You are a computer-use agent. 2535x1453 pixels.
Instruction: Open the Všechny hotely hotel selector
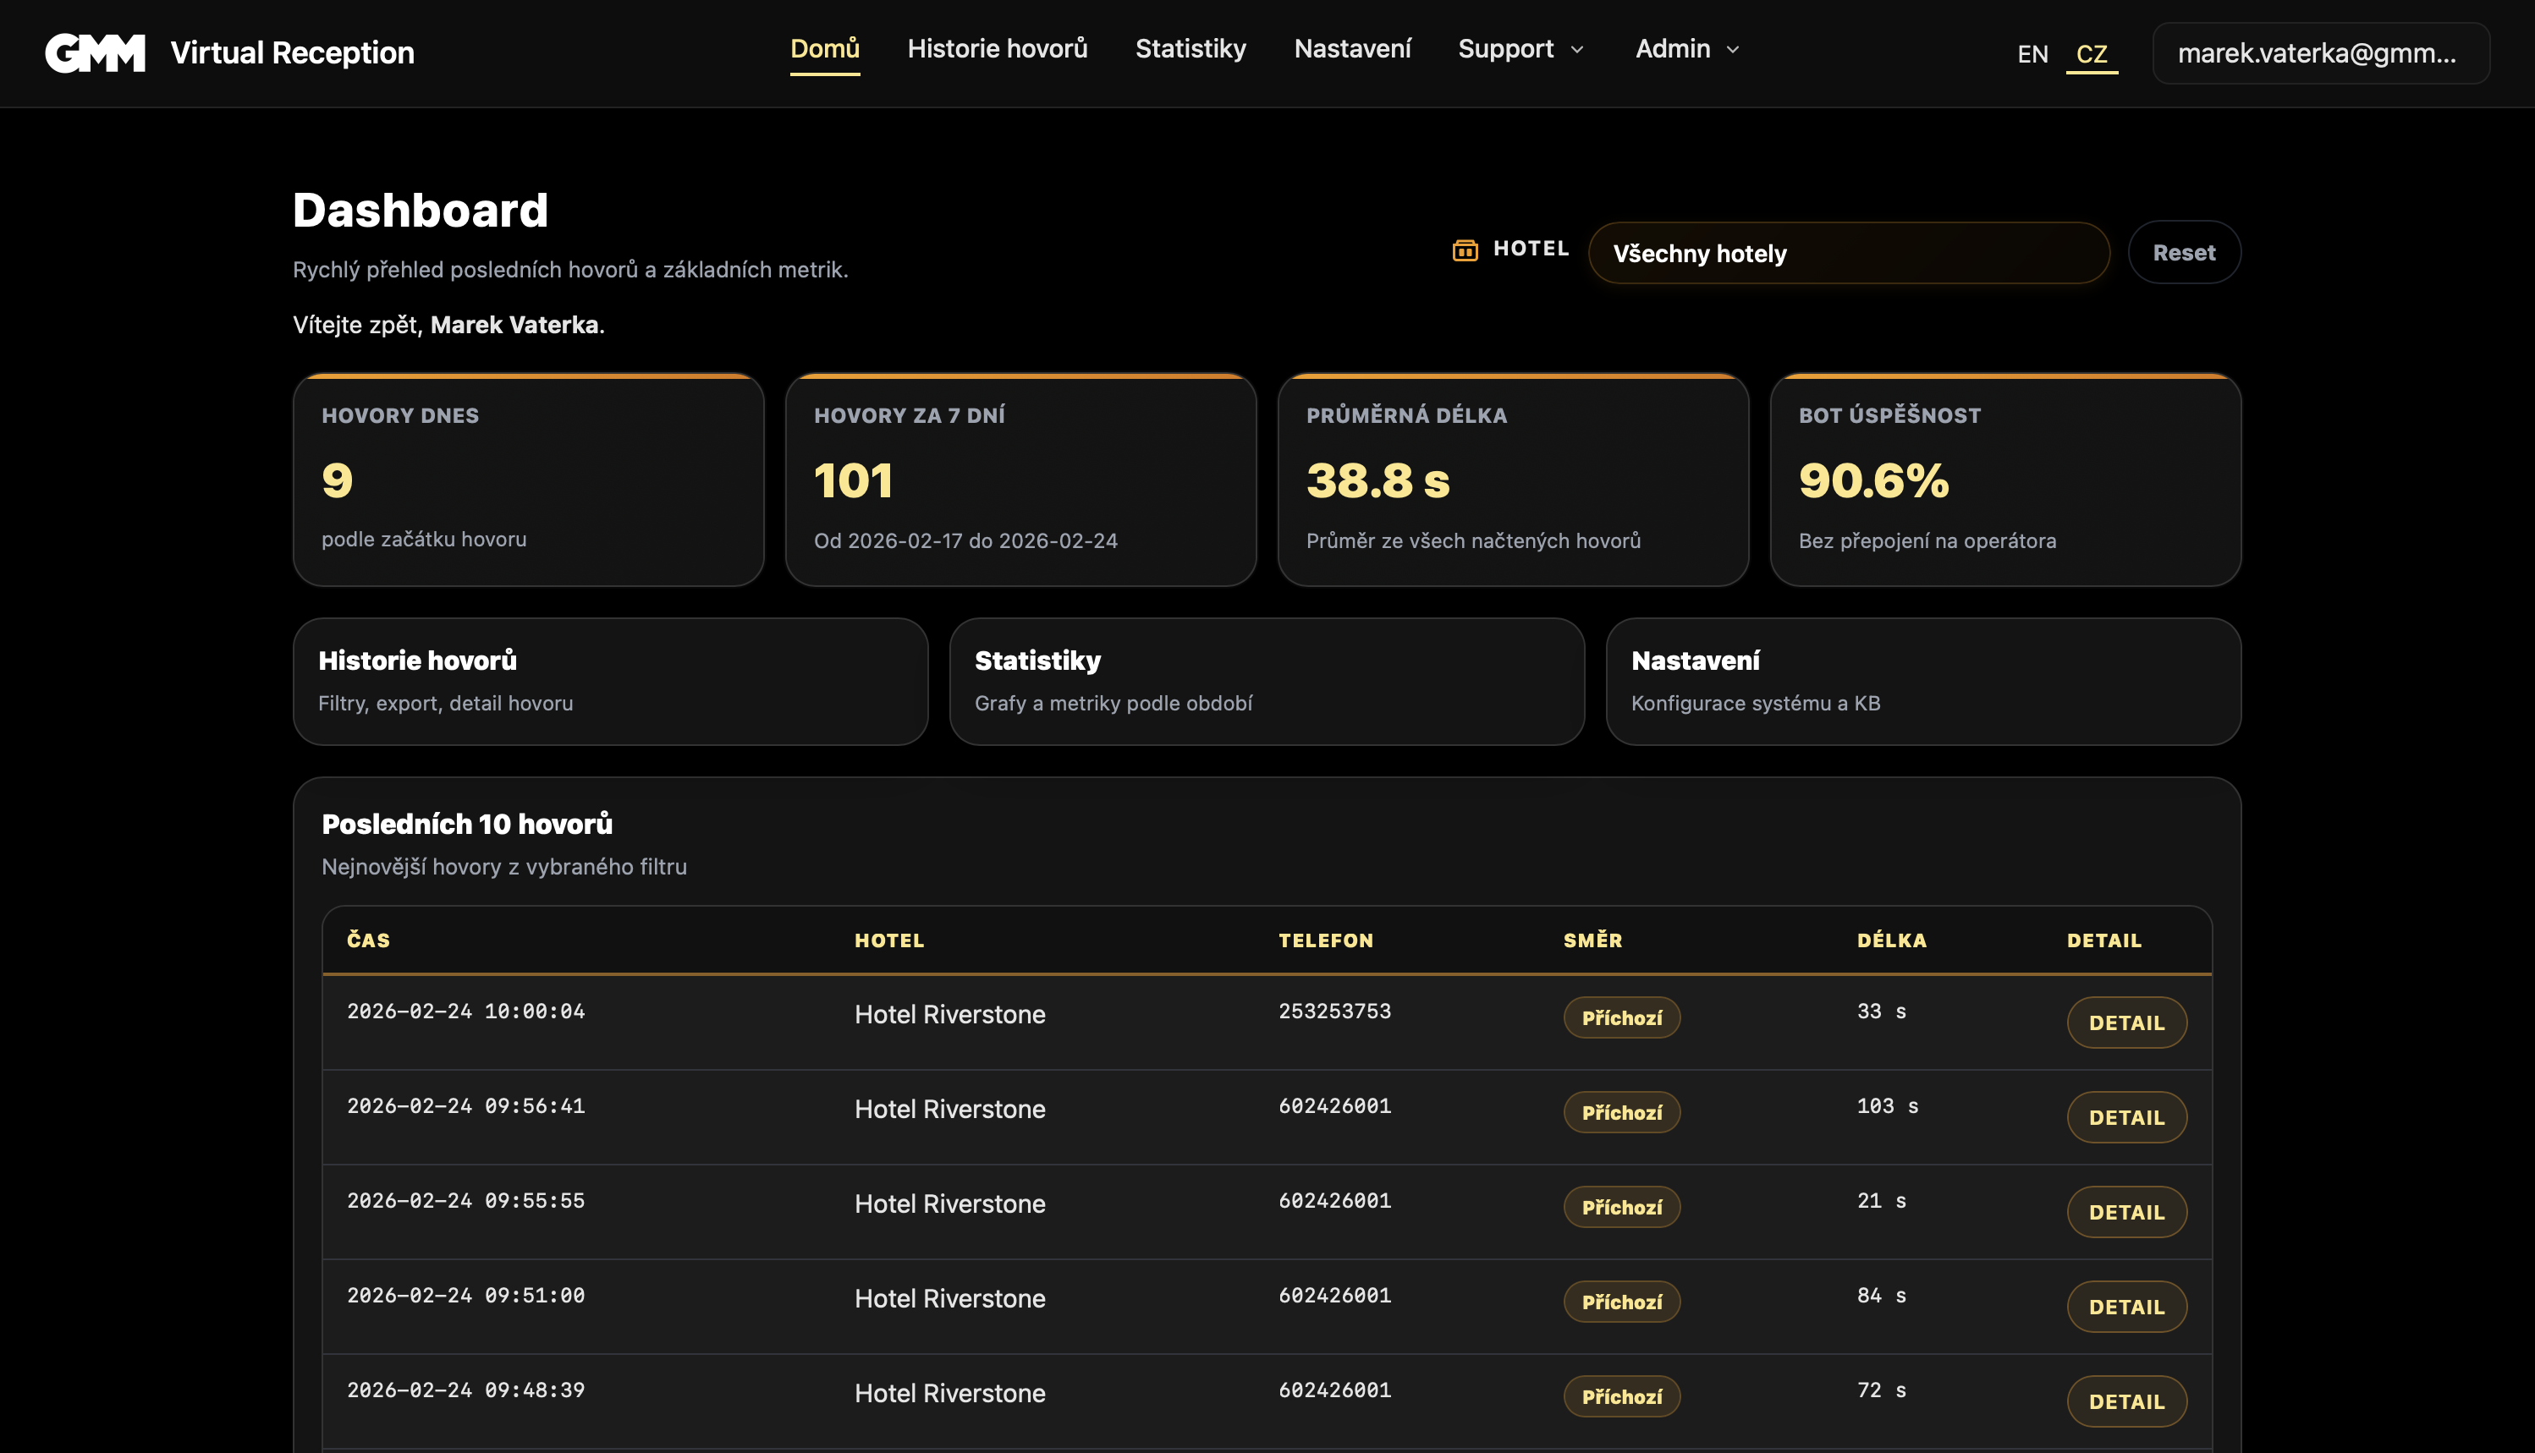(1848, 254)
